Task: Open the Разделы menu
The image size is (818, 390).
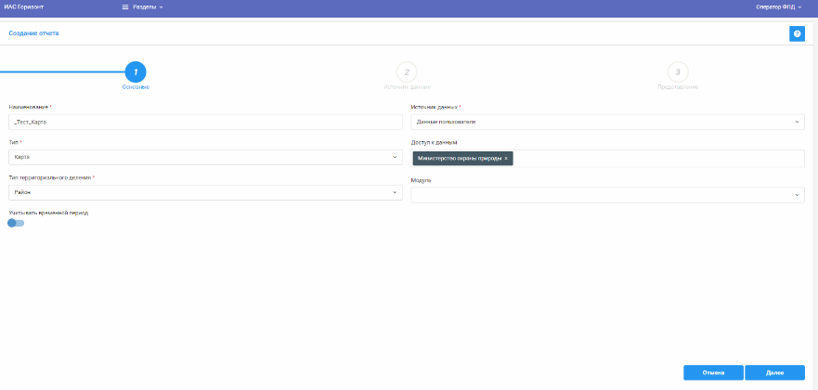Action: [147, 6]
